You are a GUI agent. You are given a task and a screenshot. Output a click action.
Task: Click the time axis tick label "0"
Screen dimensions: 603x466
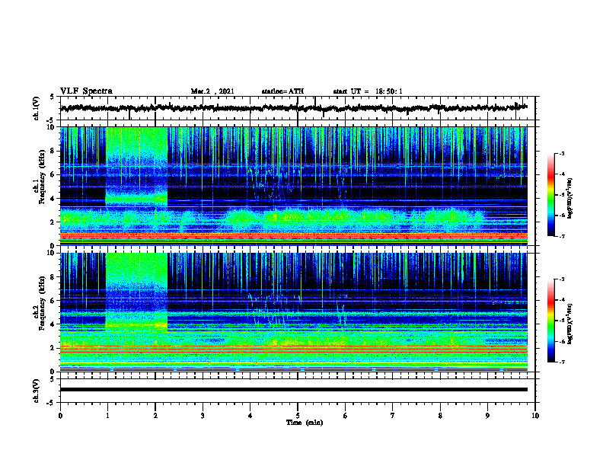pyautogui.click(x=60, y=416)
